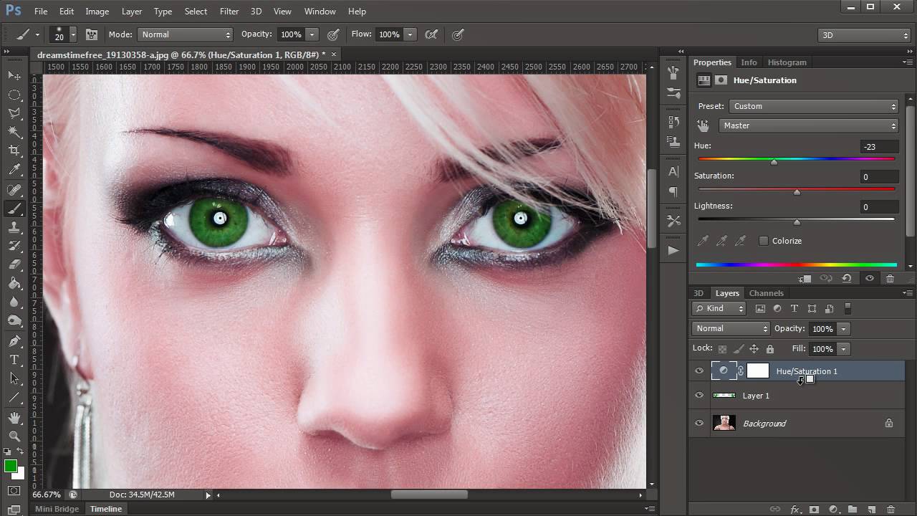Click the Hue slider handle
This screenshot has height=516, width=917.
pyautogui.click(x=774, y=163)
